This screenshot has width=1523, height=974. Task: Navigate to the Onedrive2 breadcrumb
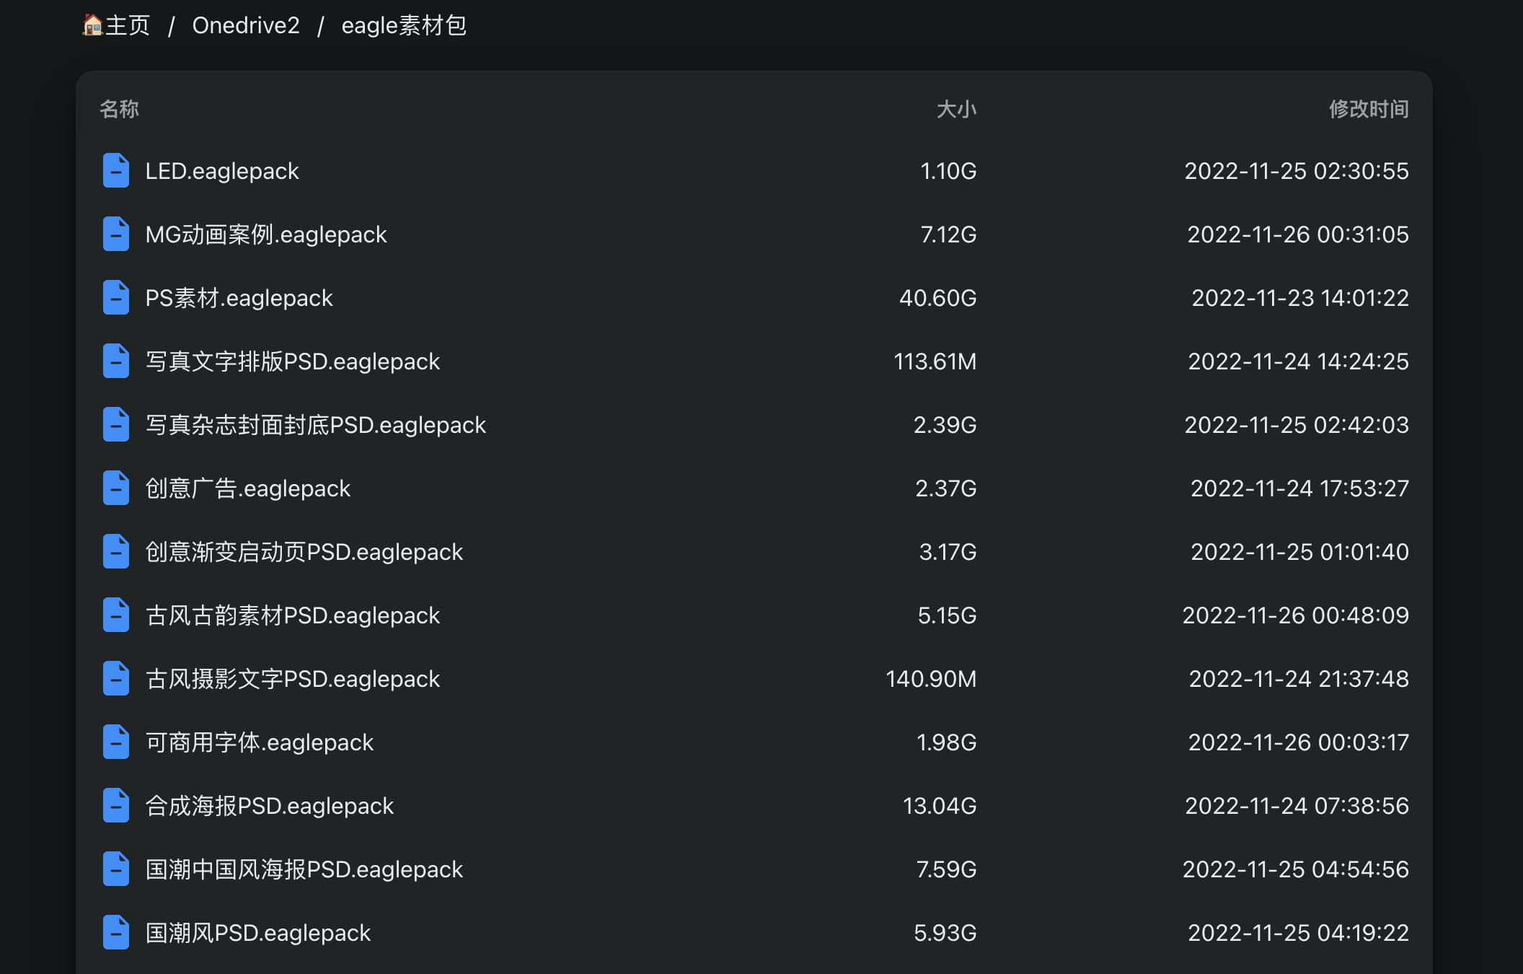click(245, 26)
